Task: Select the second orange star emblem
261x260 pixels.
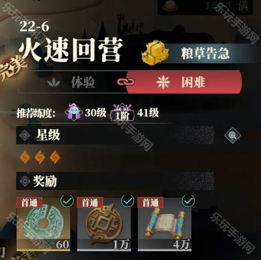Action: (x=40, y=157)
